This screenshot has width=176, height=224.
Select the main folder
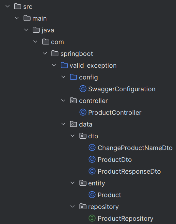click(35, 18)
